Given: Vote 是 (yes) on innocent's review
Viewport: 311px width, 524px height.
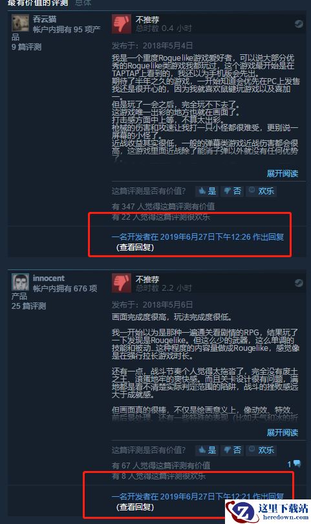Looking at the screenshot, I should pyautogui.click(x=207, y=450).
